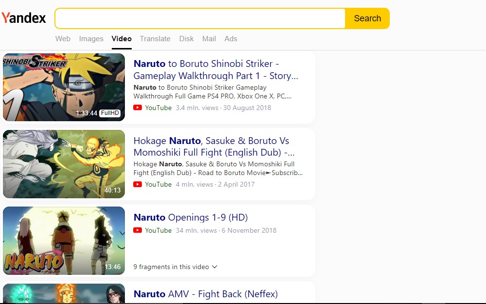Expand the 9 fragments in this video list
The width and height of the screenshot is (486, 304).
(x=175, y=267)
